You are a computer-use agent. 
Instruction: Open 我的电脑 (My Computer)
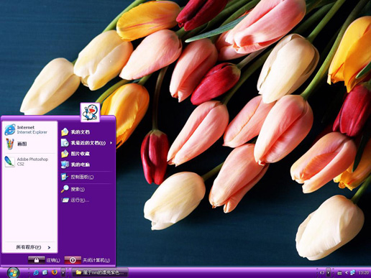tap(86, 165)
